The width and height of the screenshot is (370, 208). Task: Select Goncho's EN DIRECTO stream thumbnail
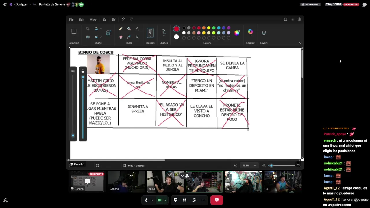[87, 182]
